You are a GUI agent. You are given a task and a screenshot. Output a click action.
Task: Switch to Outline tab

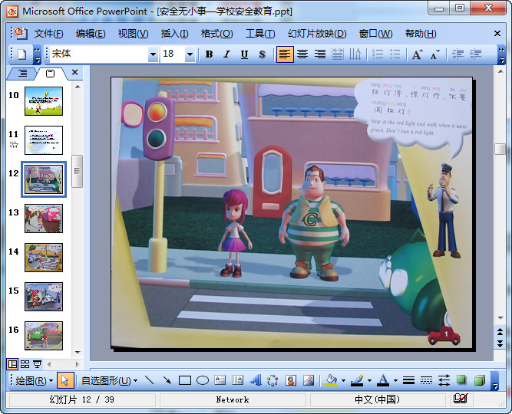click(x=22, y=73)
